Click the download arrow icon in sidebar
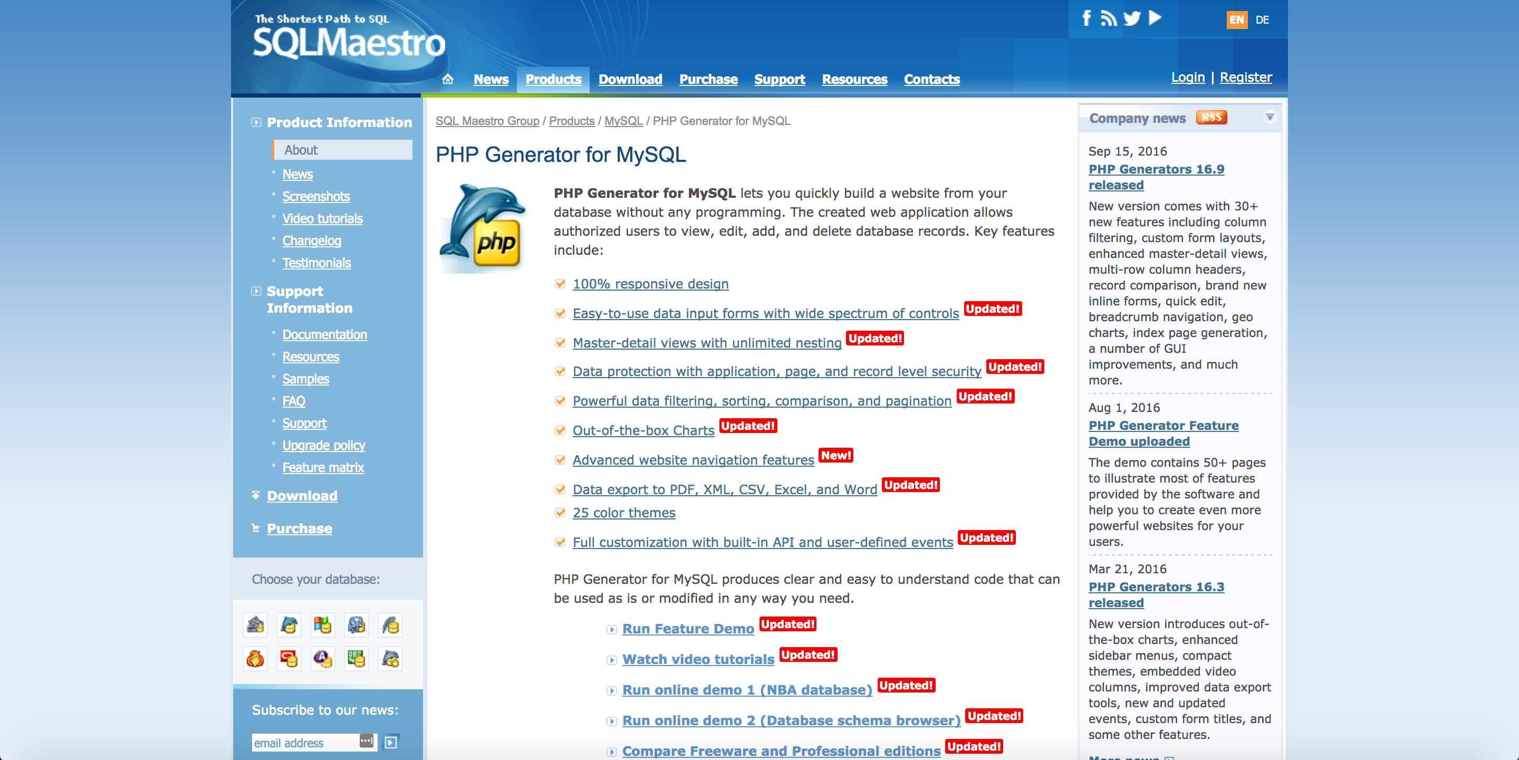 click(x=255, y=496)
